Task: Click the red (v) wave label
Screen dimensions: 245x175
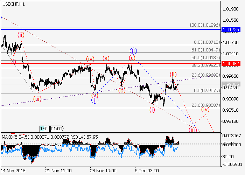Action: click(94, 94)
